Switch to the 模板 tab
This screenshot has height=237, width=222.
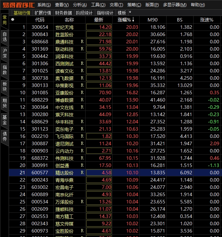[122, 13]
